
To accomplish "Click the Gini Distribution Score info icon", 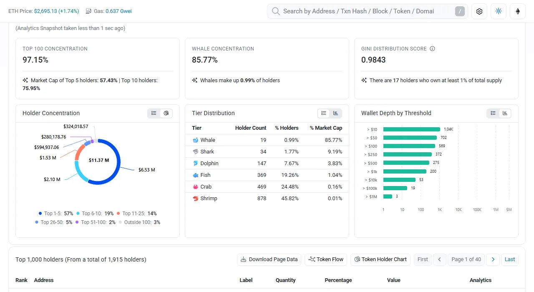I will pos(432,49).
